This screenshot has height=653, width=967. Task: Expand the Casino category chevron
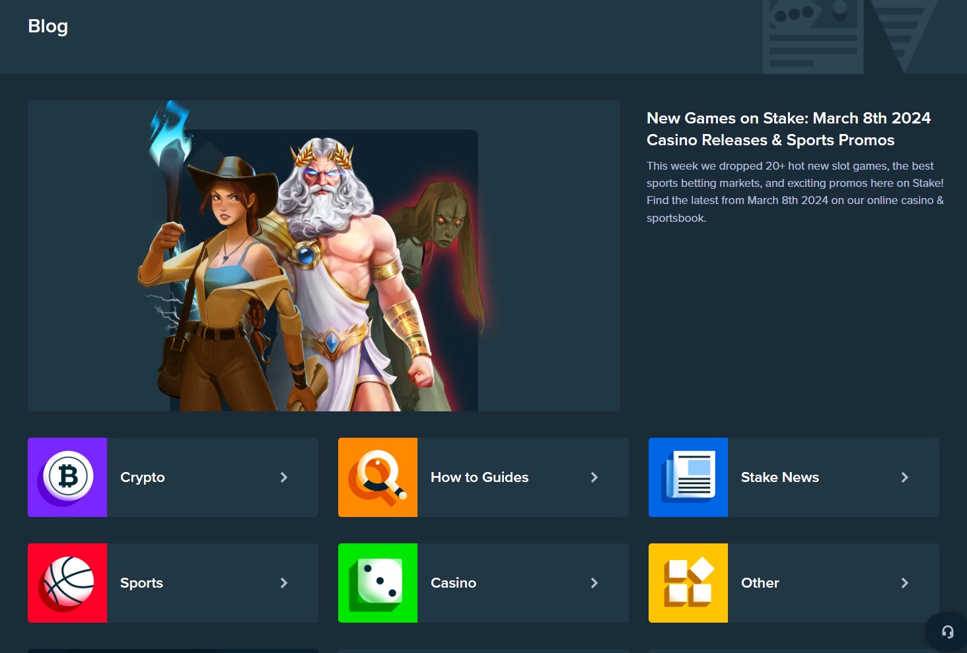tap(594, 583)
